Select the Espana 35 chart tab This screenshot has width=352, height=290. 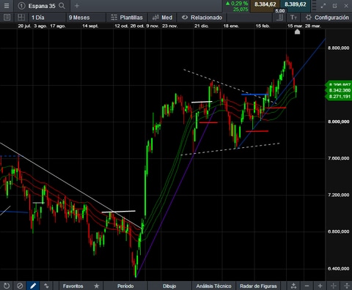pos(42,6)
